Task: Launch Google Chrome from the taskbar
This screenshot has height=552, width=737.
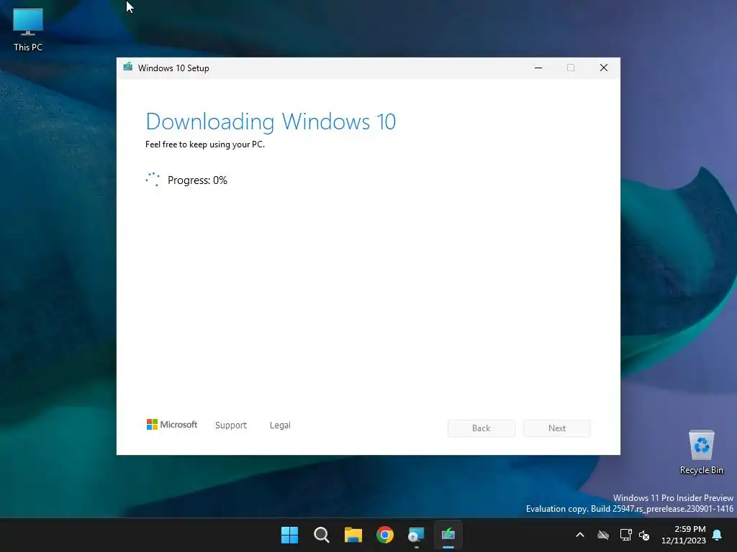Action: [x=385, y=535]
